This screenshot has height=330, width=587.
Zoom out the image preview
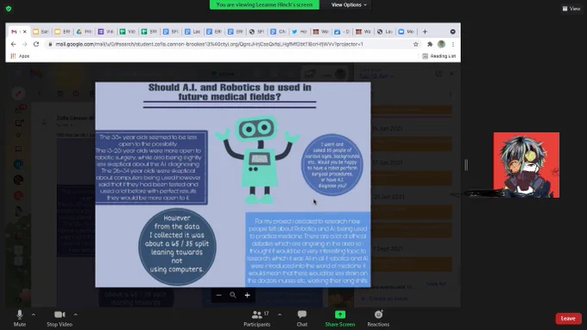(218, 295)
